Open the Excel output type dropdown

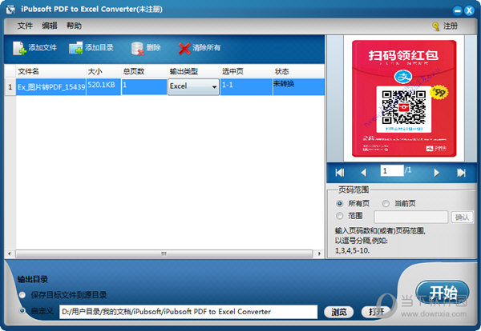click(x=193, y=87)
